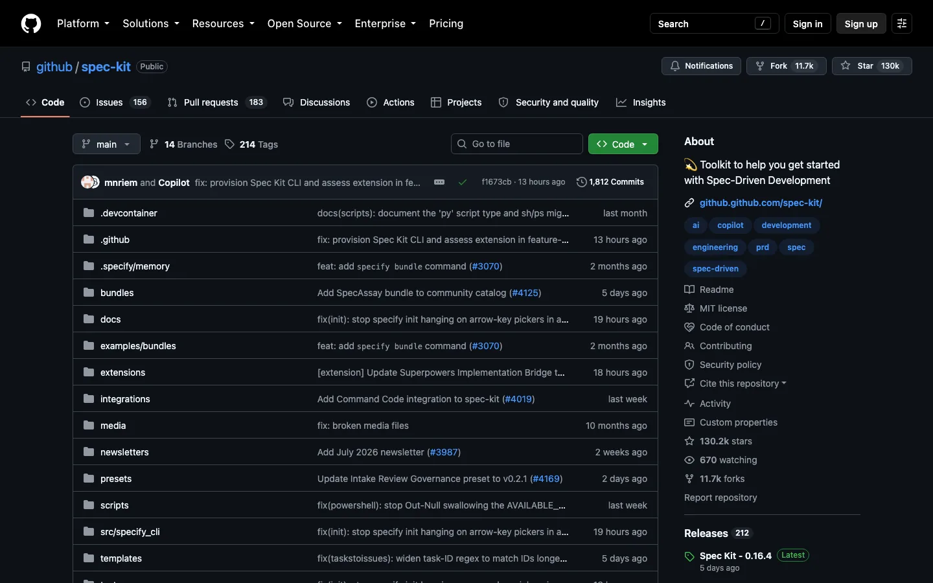Screen dimensions: 933x583
Task: Open the Projects tab
Action: pos(456,102)
